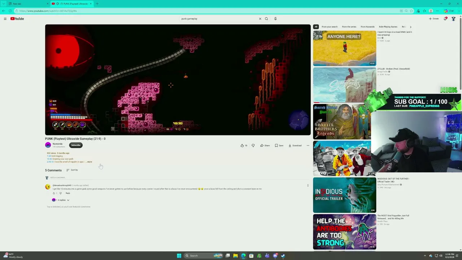Click the YouTube search input field
The image size is (462, 260).
tap(218, 19)
